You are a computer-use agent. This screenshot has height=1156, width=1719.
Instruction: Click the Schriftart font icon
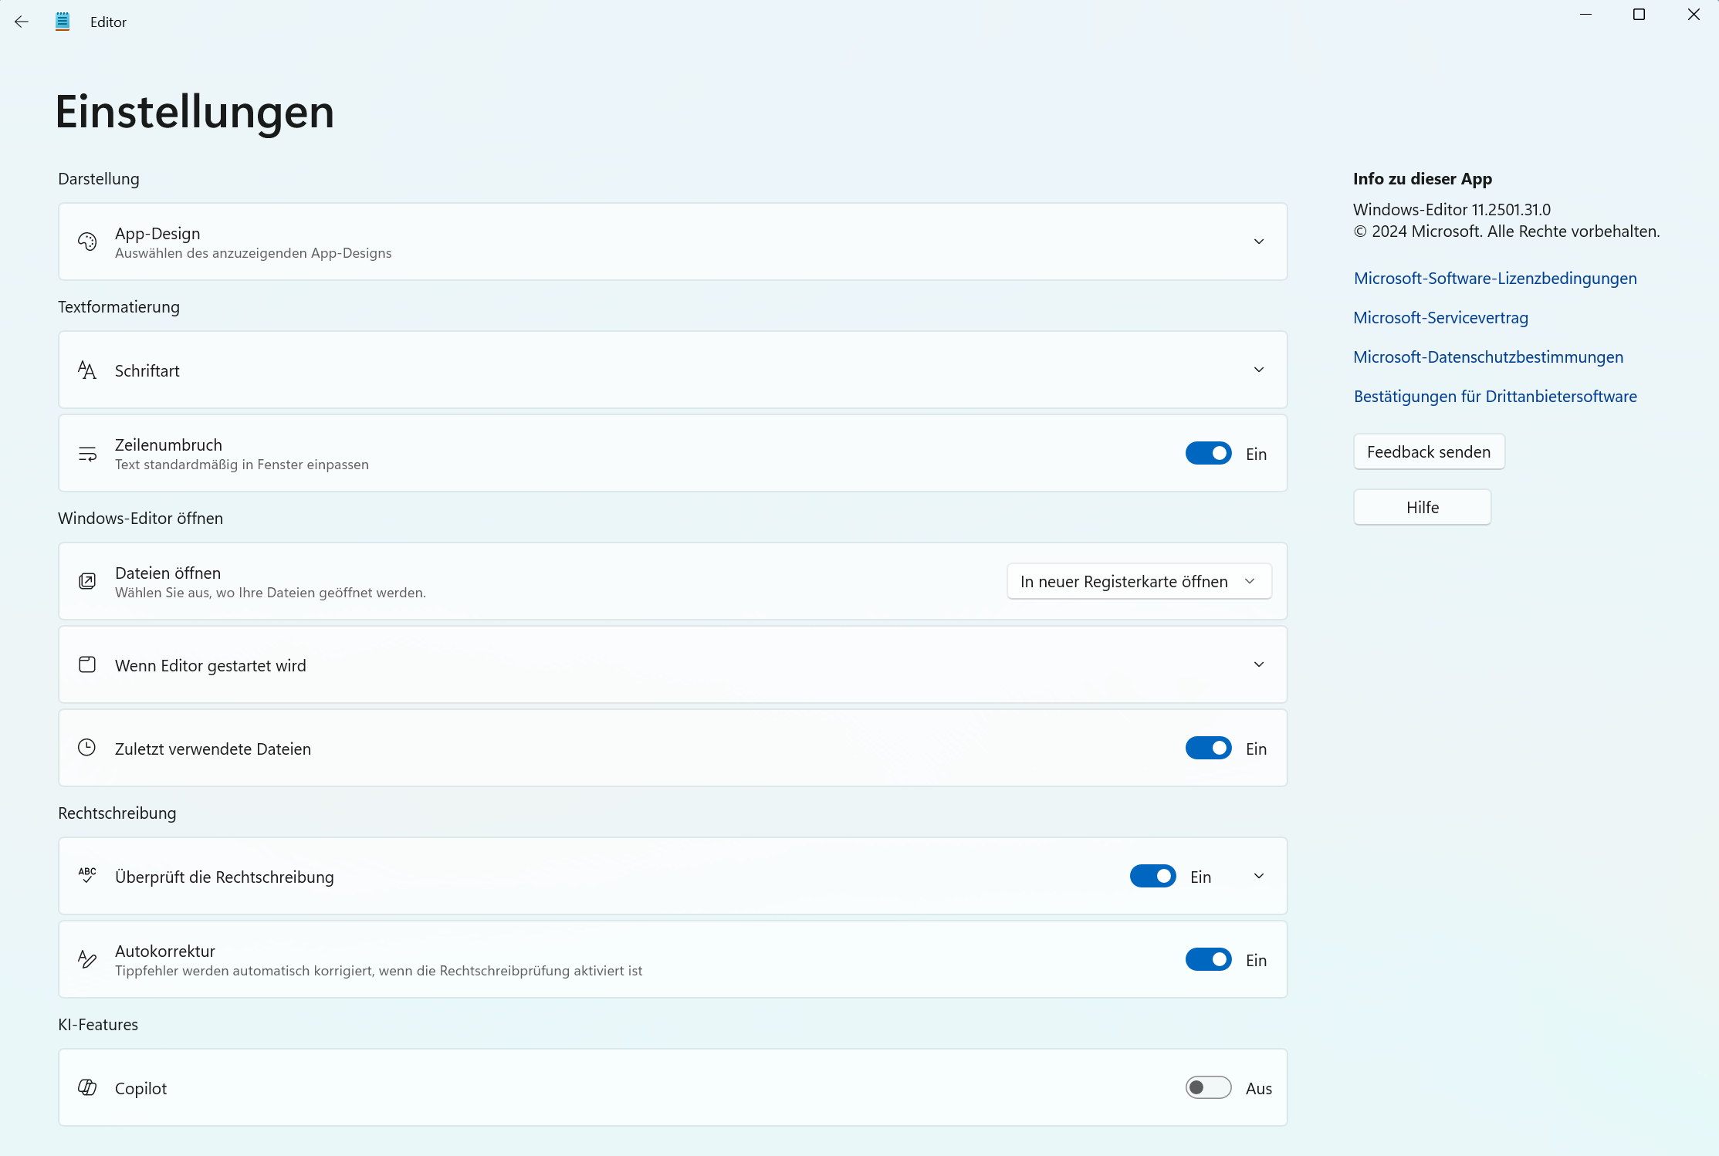[87, 370]
